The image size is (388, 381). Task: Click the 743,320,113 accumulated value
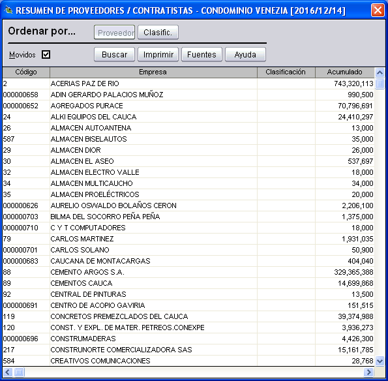(x=353, y=84)
